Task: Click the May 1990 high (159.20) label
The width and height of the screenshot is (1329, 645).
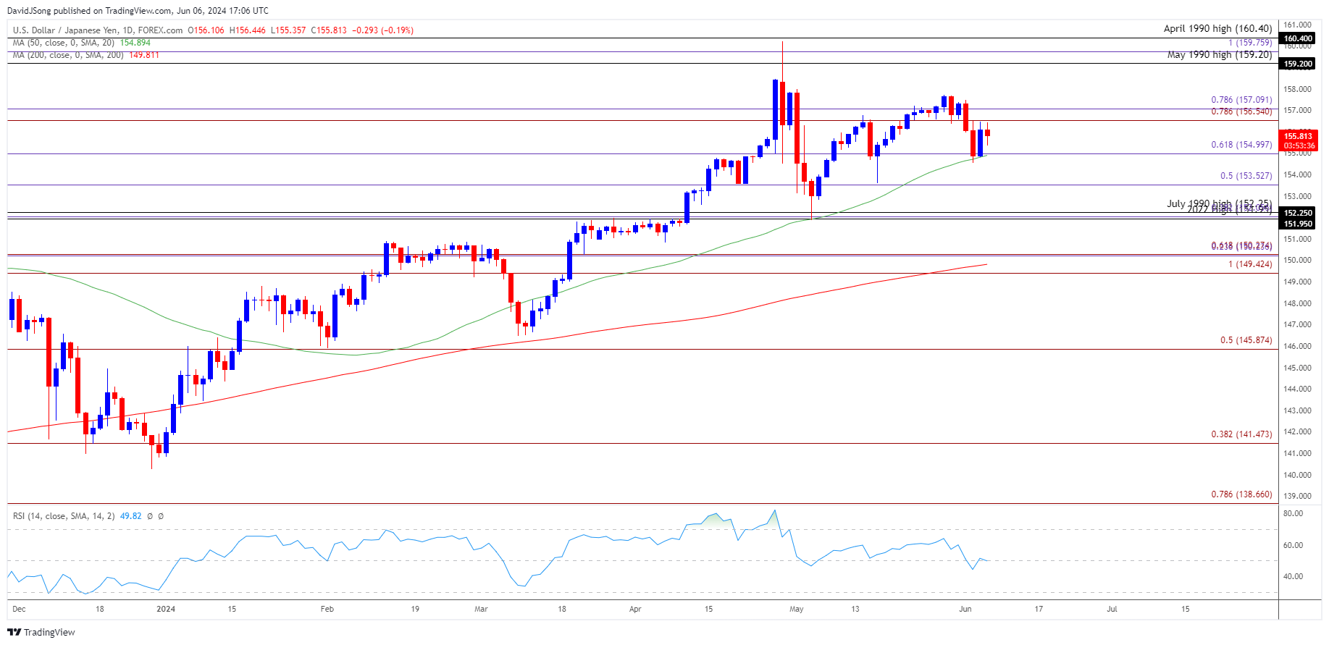Action: click(1220, 54)
